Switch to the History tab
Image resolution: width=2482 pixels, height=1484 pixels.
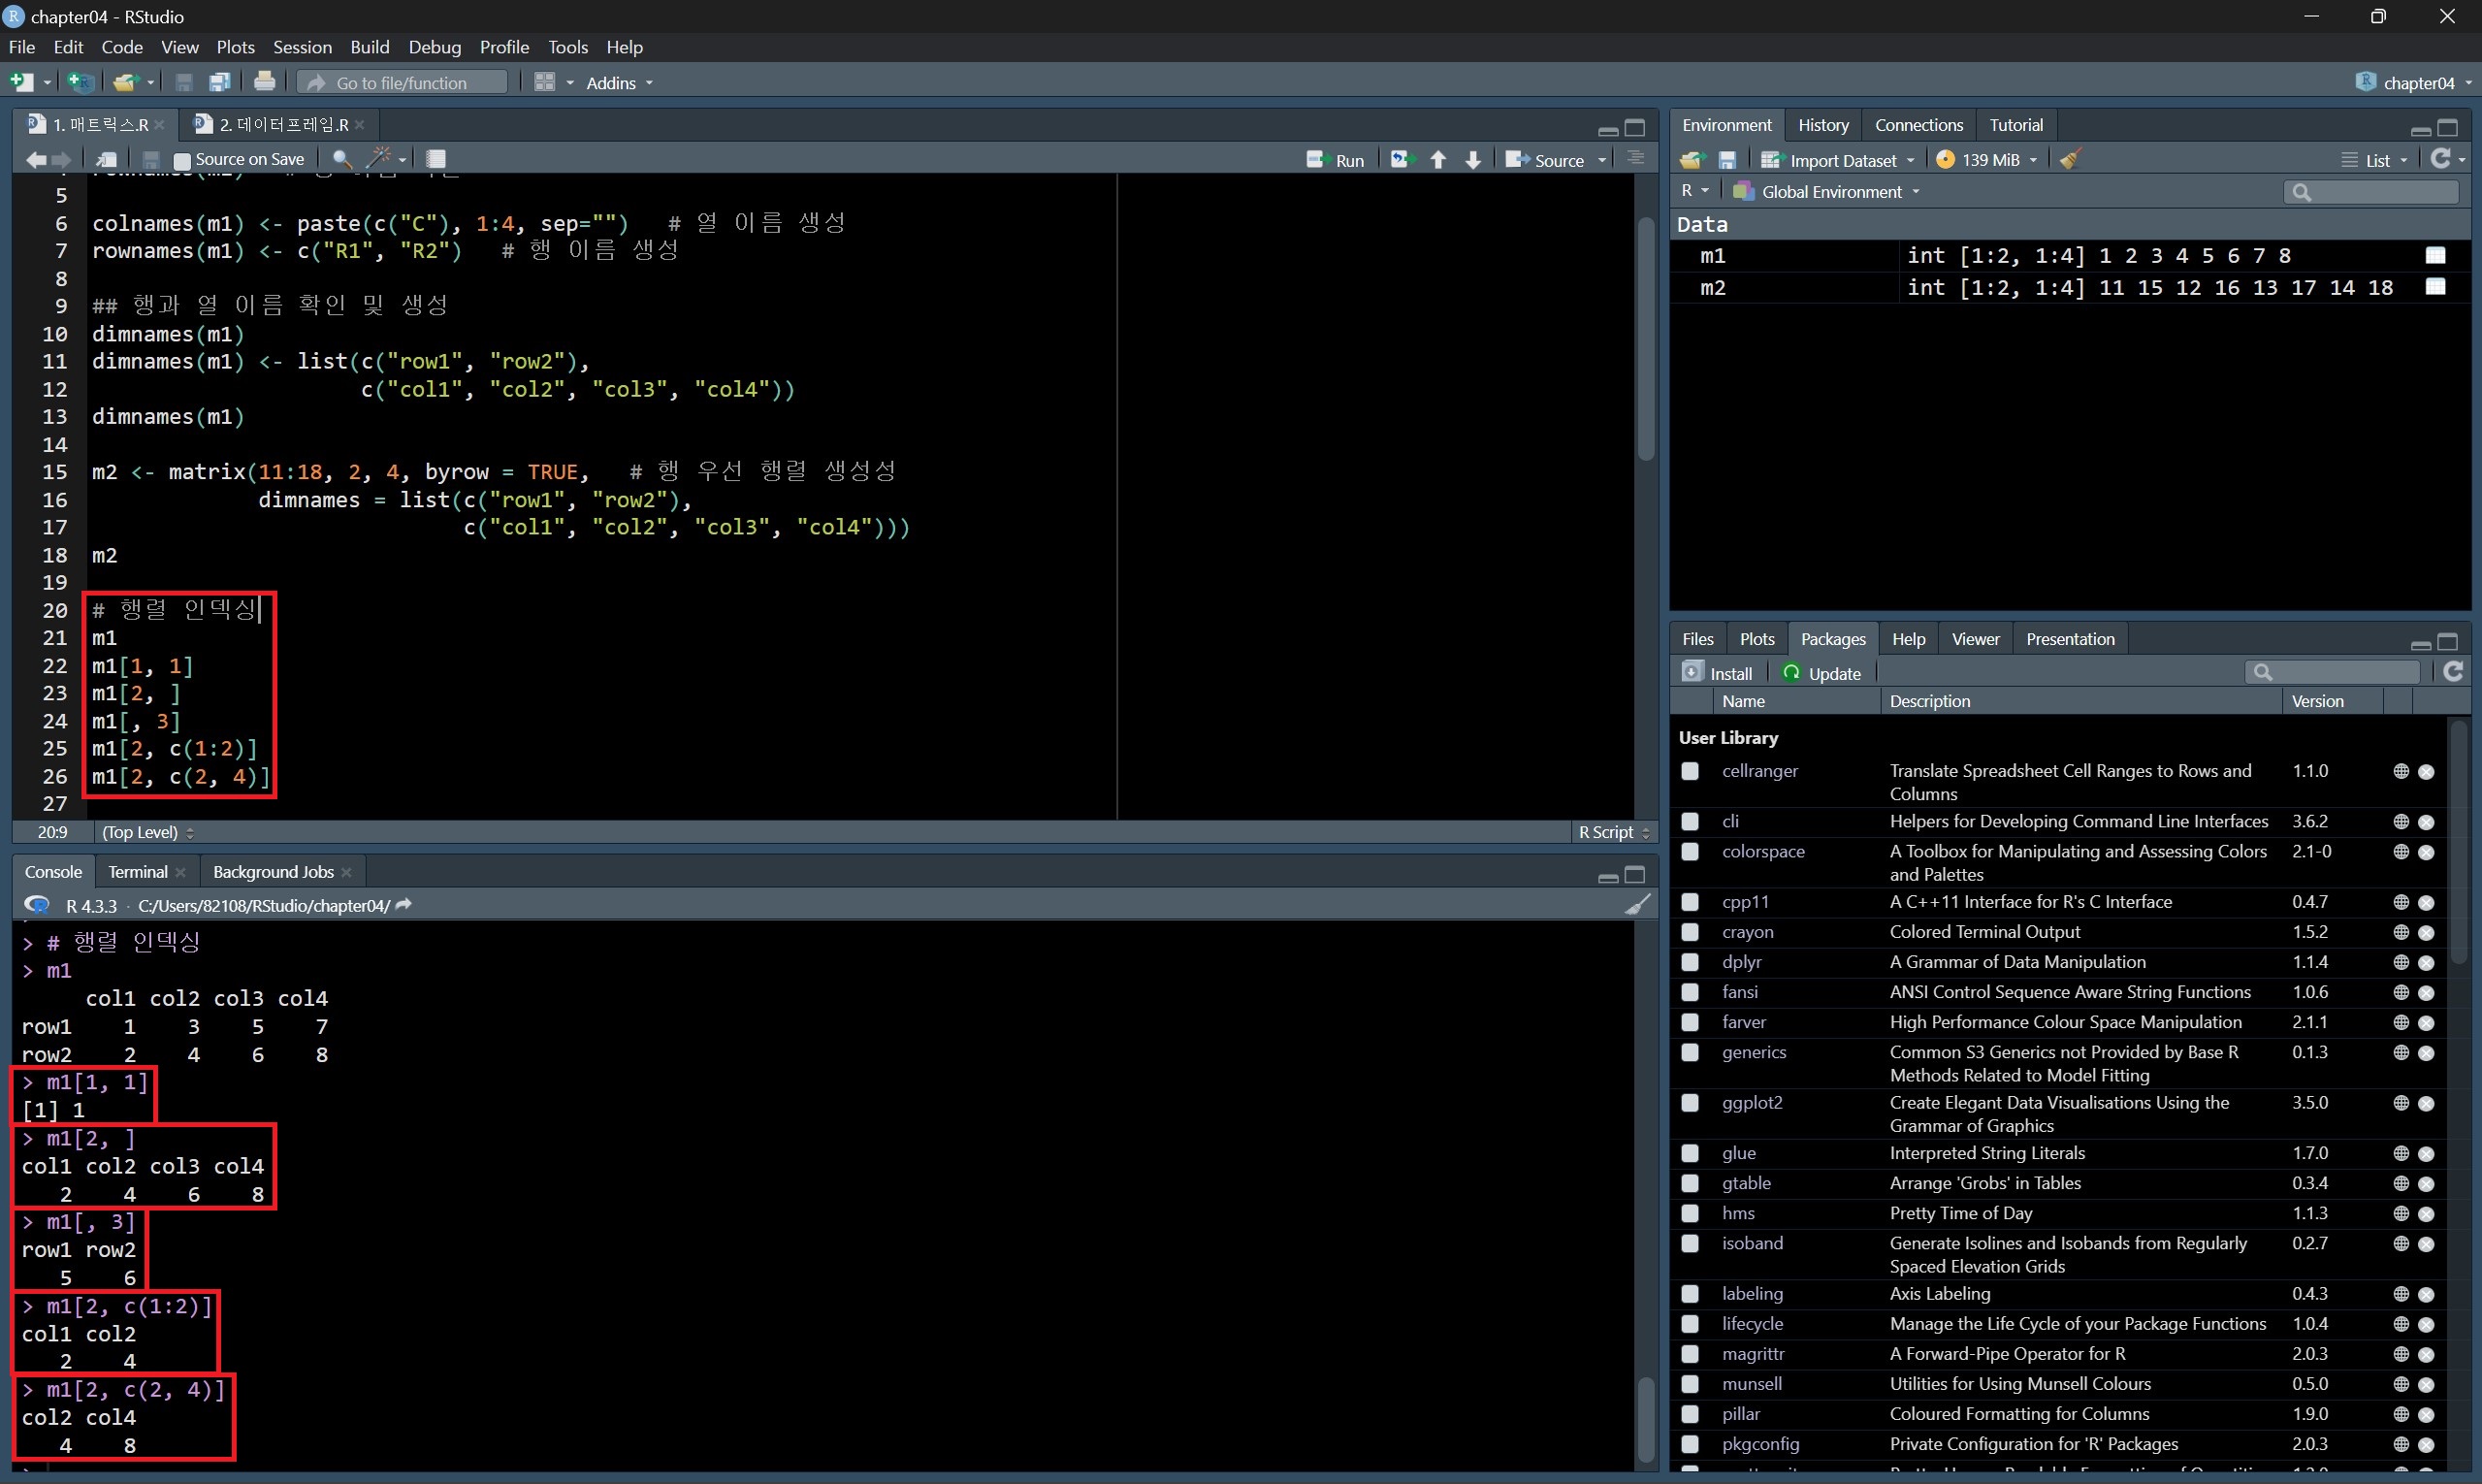click(1822, 125)
